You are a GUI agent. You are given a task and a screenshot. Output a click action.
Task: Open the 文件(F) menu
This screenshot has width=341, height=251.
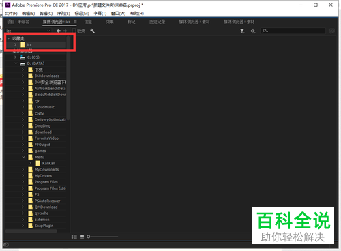[11, 14]
